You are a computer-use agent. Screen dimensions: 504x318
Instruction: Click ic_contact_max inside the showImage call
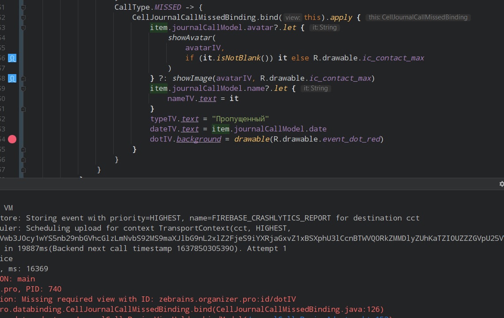pos(340,78)
